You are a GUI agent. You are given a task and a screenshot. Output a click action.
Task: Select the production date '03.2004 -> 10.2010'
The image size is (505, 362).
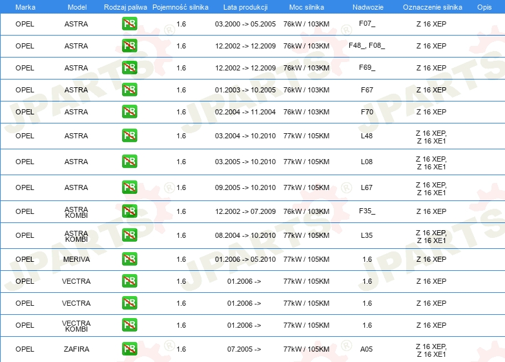point(245,136)
